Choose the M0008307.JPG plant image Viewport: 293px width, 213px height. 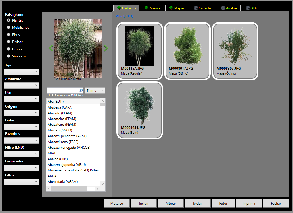click(x=235, y=51)
